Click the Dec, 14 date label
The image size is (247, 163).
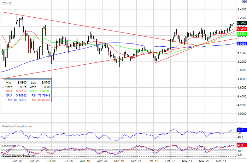[x=221, y=161]
